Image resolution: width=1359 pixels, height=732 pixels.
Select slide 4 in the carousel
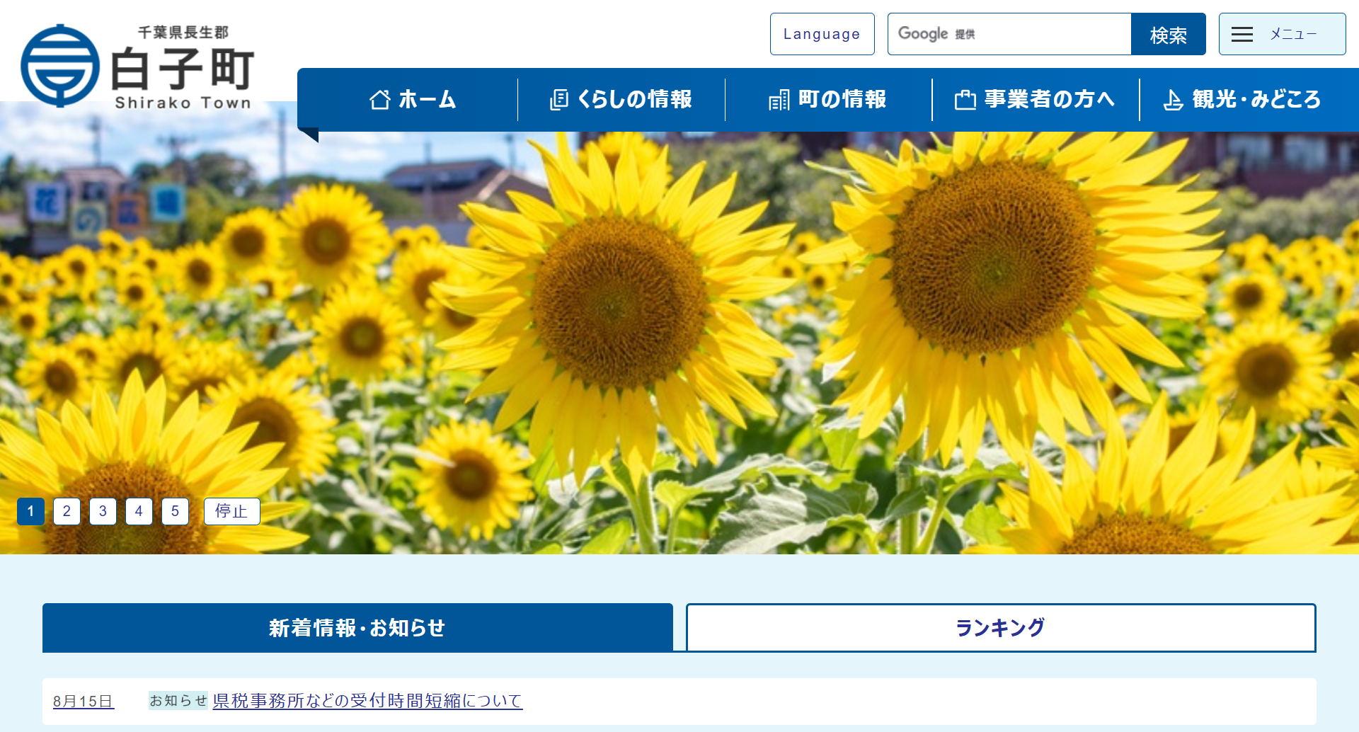tap(139, 511)
